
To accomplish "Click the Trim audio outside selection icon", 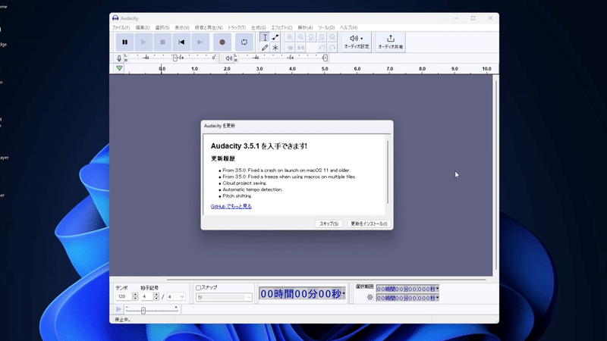I will click(290, 48).
